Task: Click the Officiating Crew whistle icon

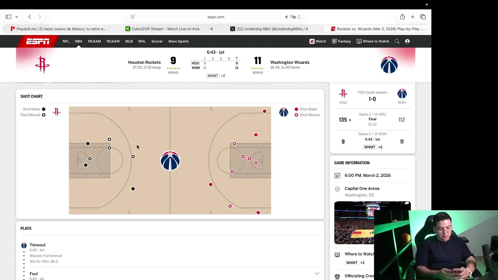Action: coord(337,276)
